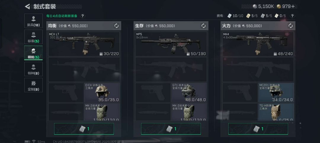Go back using the top-left arrow
320x143 pixels.
(x=27, y=6)
